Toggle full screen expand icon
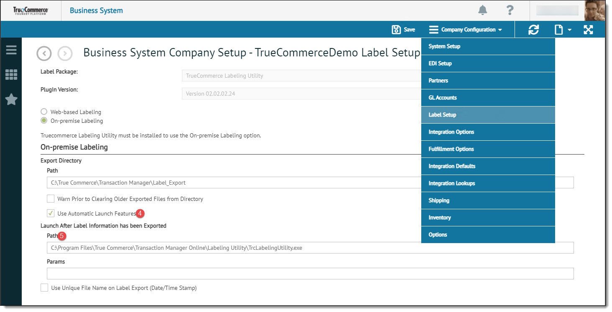Image resolution: width=612 pixels, height=312 pixels. (x=588, y=30)
